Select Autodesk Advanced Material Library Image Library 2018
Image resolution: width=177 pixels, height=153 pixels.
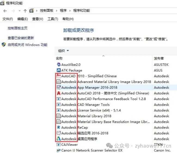pos(106,82)
